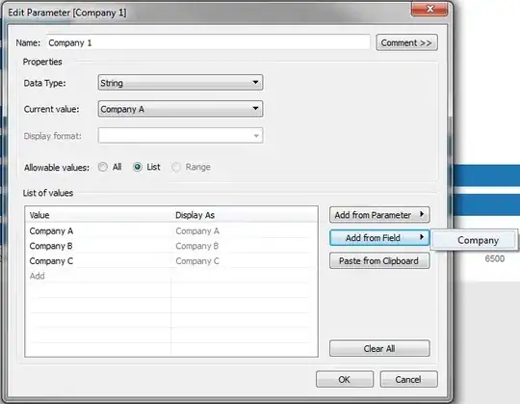The height and width of the screenshot is (404, 520).
Task: Select the Company B value cell
Action: [x=98, y=246]
